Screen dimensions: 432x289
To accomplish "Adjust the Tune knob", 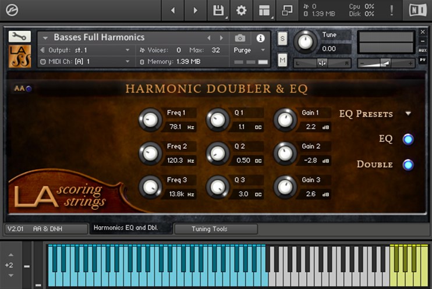I will (305, 42).
